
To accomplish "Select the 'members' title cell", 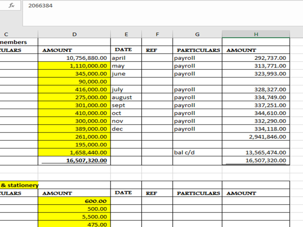I will [x=19, y=42].
